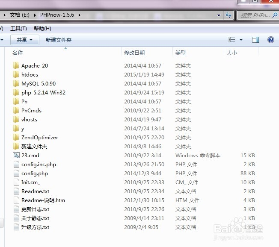
Task: Click the date 2012/1/30 10:15
Action: click(x=144, y=200)
